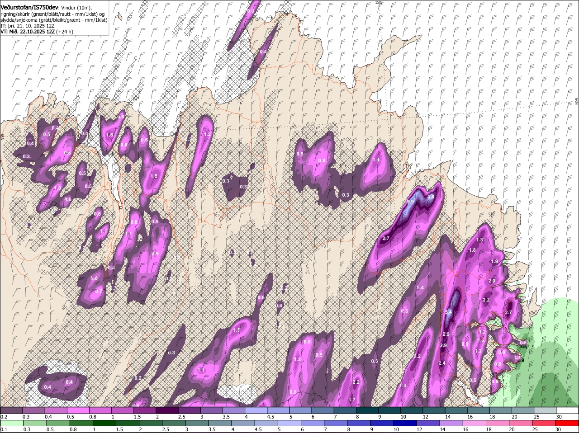Click the 1.7 precipitation value on map
The image size is (579, 433).
pos(352,400)
